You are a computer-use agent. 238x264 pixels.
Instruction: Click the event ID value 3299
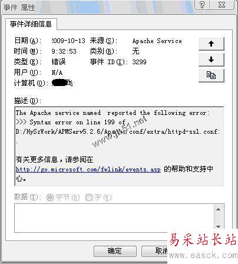[x=139, y=62]
